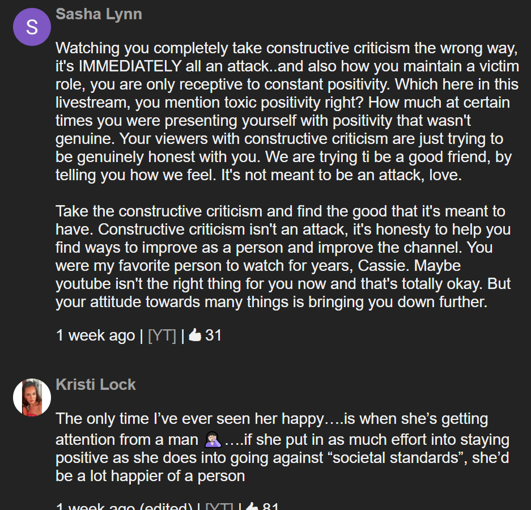
Task: Click the 81 like count
Action: 270,507
